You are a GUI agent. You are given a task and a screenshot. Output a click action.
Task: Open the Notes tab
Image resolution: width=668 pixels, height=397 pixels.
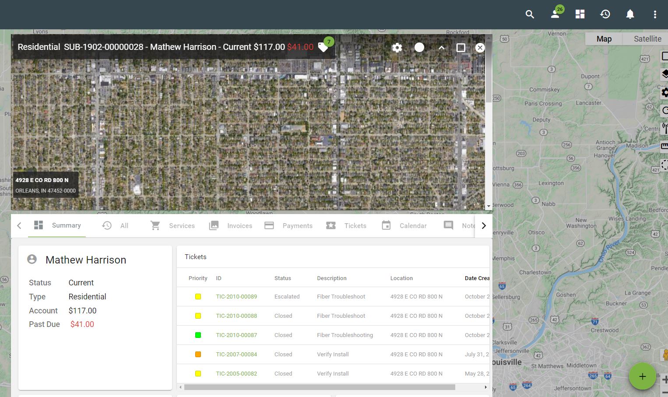[x=459, y=226]
